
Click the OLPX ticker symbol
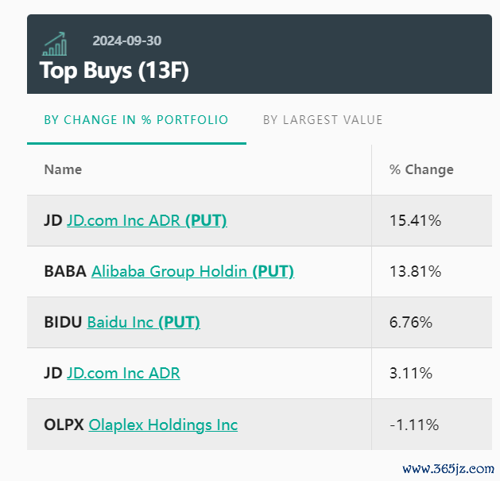64,425
